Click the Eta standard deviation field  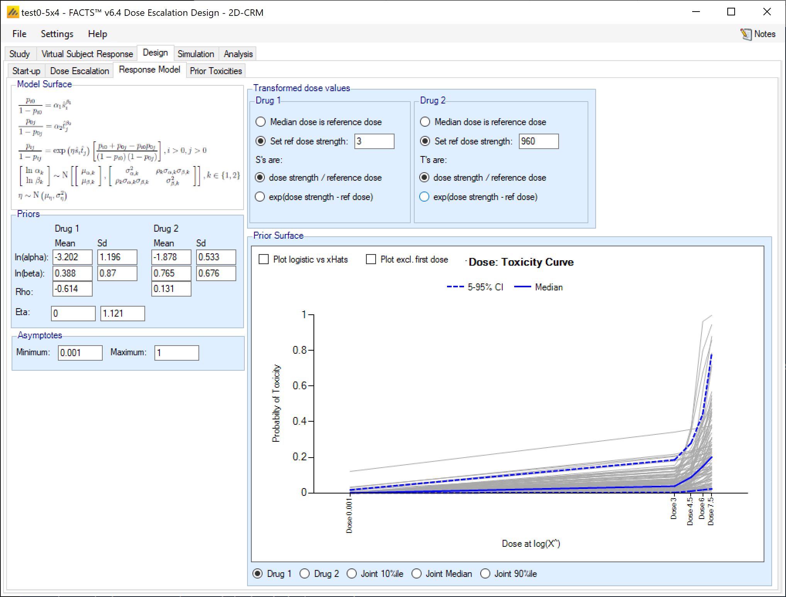coord(122,313)
